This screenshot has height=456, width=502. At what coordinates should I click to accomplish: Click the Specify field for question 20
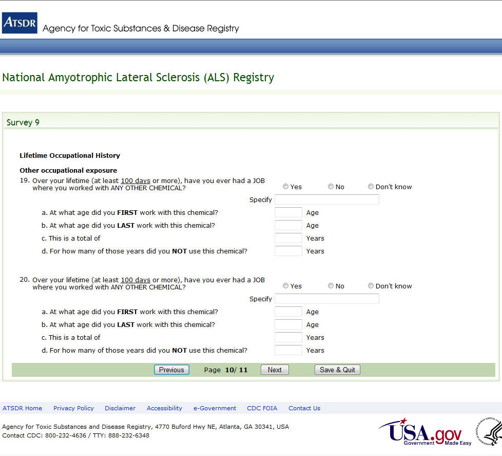(x=326, y=299)
